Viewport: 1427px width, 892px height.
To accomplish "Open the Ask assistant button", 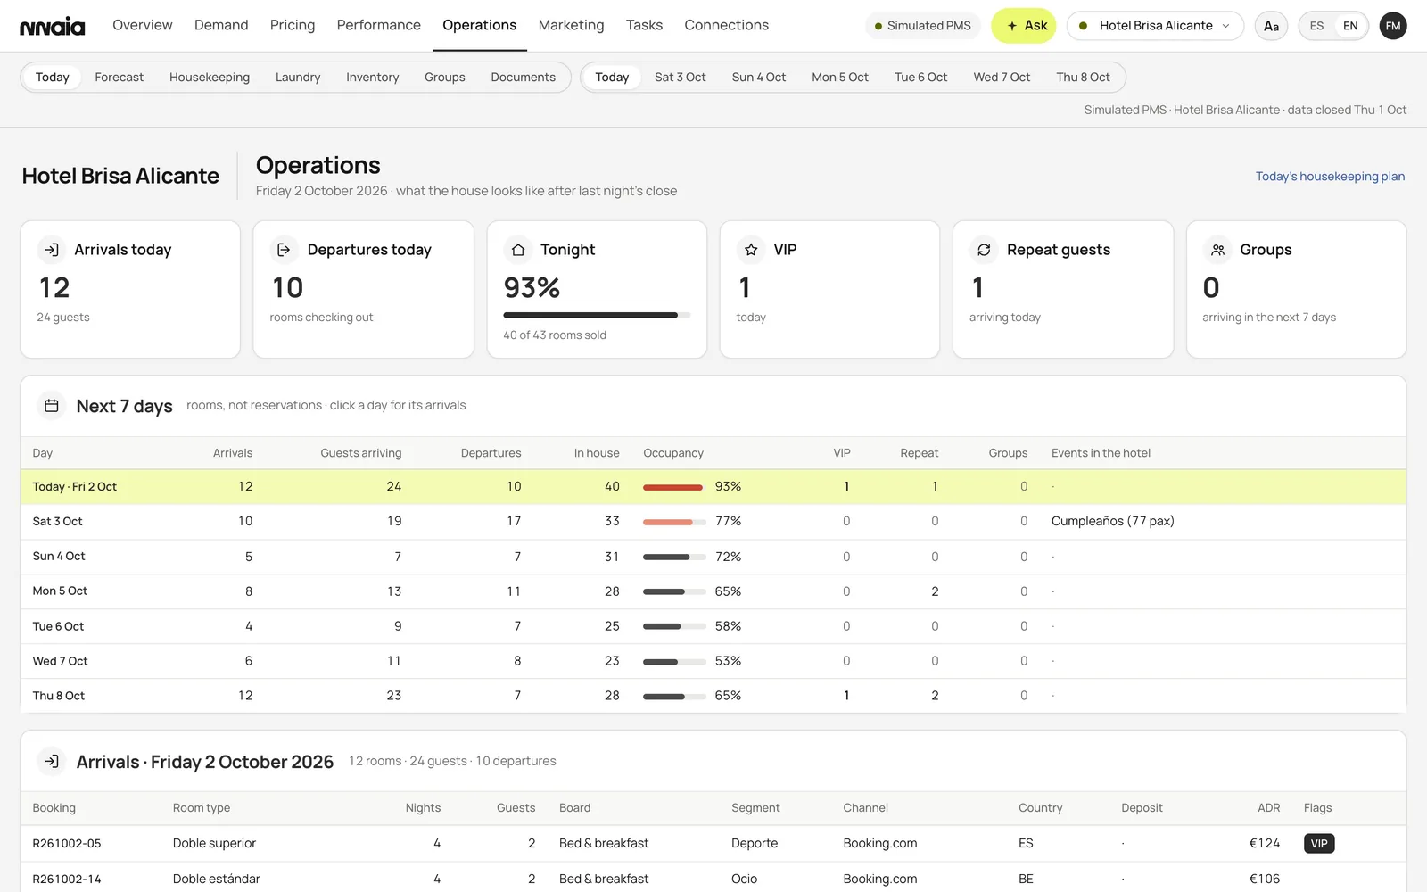I will tap(1024, 26).
